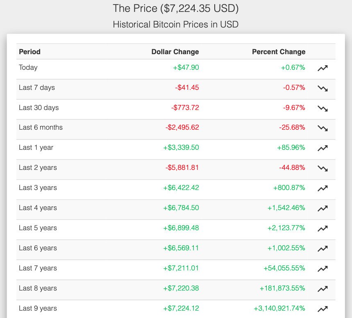Click the upward trend icon for Last 5 years
Image resolution: width=352 pixels, height=318 pixels.
(x=322, y=229)
